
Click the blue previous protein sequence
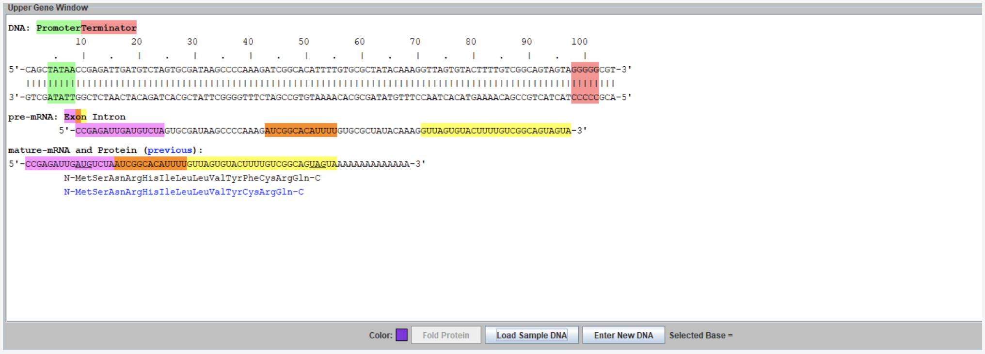[184, 192]
